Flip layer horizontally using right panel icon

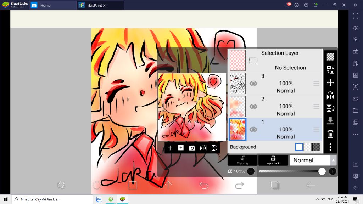(330, 95)
